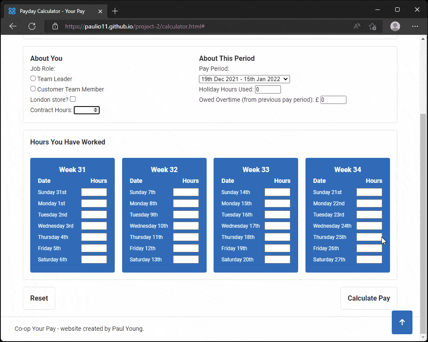Image resolution: width=428 pixels, height=342 pixels.
Task: Select the Team Leader radio button
Action: 33,78
